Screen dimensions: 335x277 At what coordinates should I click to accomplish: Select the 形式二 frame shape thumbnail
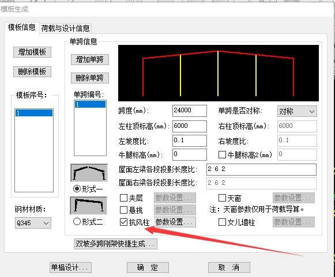89,206
